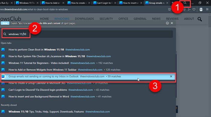211x117 pixels.
Task: Open NEWS in site navigation
Action: pyautogui.click(x=156, y=19)
